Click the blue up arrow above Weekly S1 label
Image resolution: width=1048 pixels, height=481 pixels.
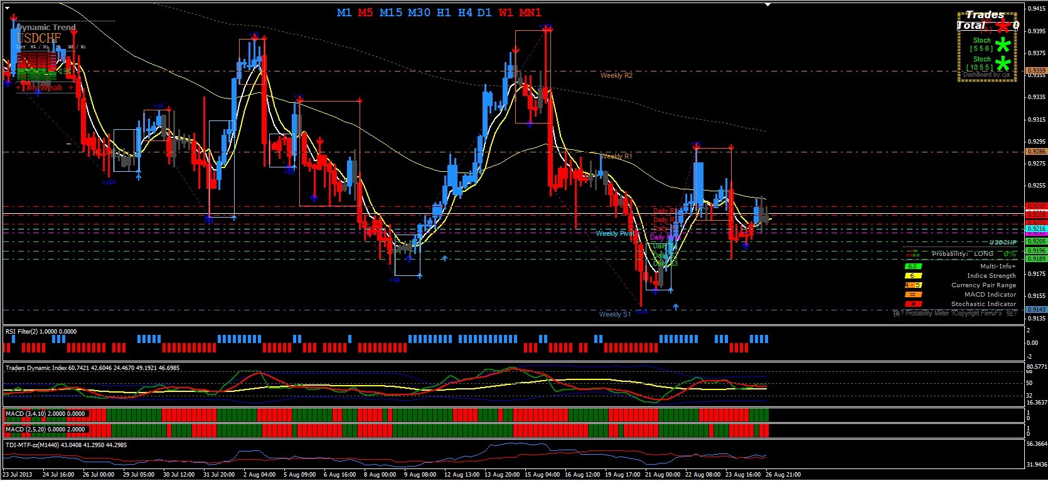(x=676, y=307)
